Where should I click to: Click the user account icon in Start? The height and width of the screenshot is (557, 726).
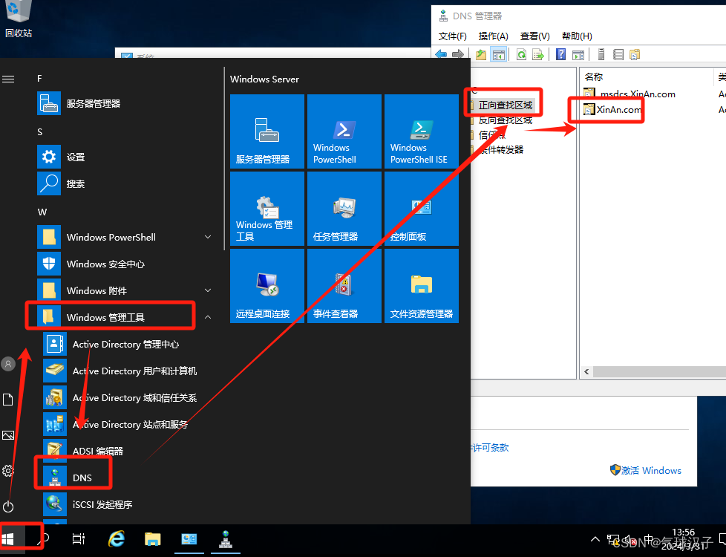pos(8,364)
